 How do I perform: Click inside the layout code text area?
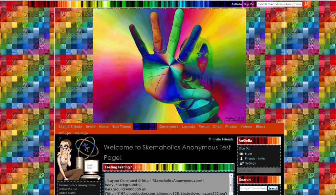167,184
